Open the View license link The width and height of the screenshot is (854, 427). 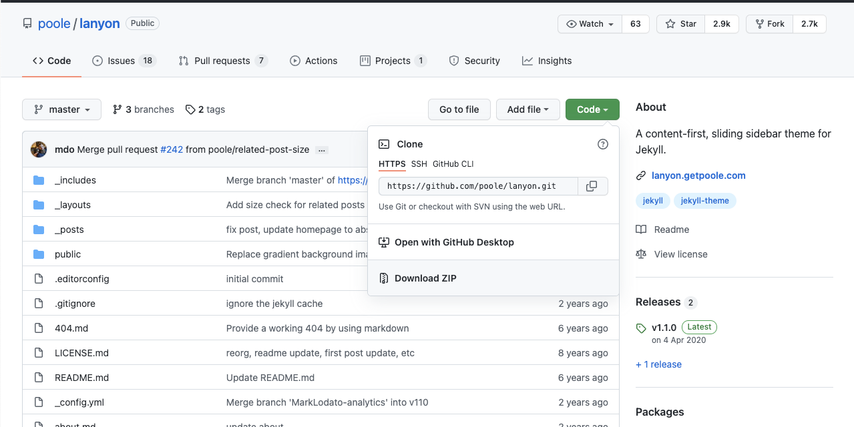pyautogui.click(x=681, y=254)
